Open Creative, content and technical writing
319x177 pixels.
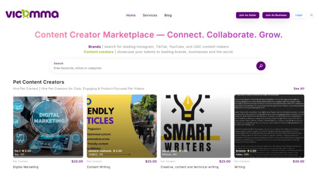click(189, 167)
